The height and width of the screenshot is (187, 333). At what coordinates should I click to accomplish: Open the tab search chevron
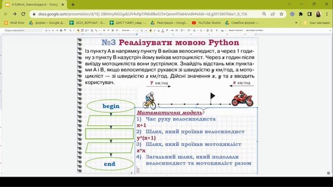(289, 4)
